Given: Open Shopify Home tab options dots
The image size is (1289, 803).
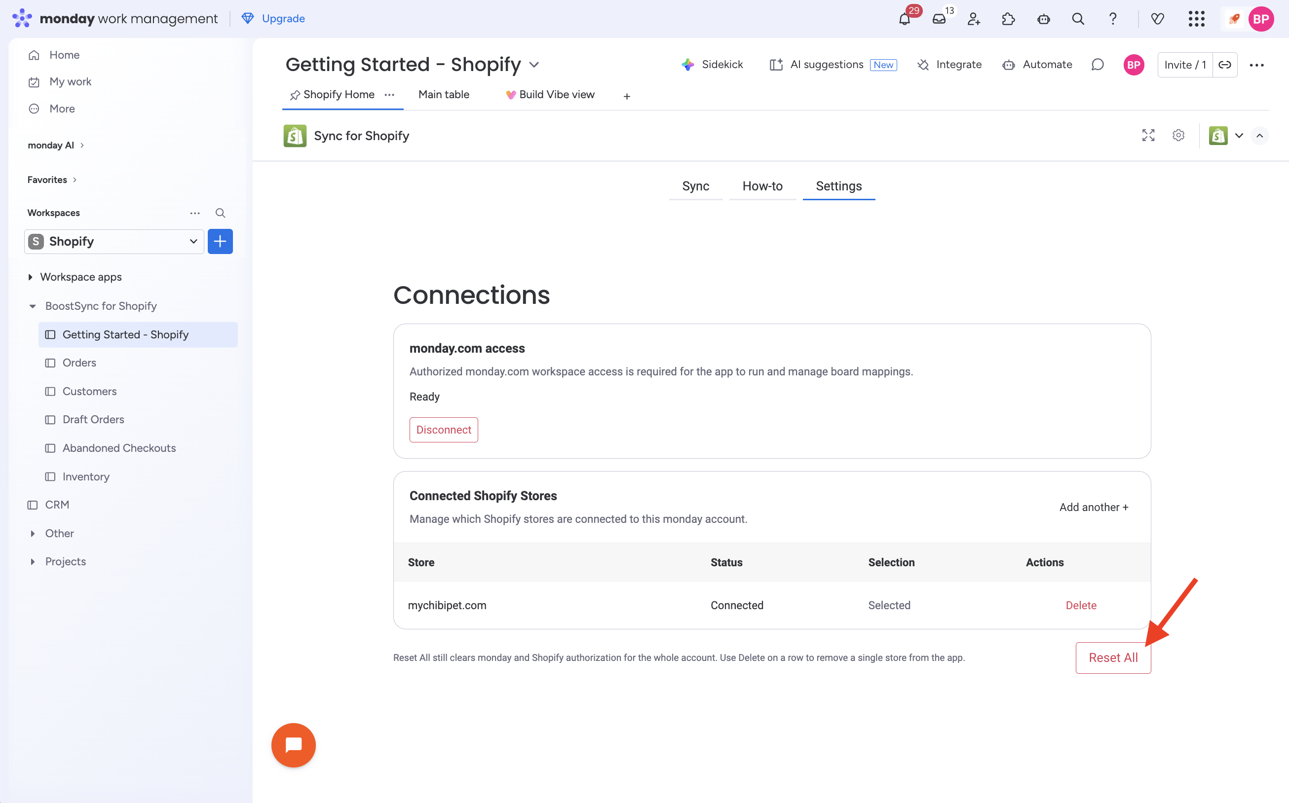Looking at the screenshot, I should coord(389,95).
